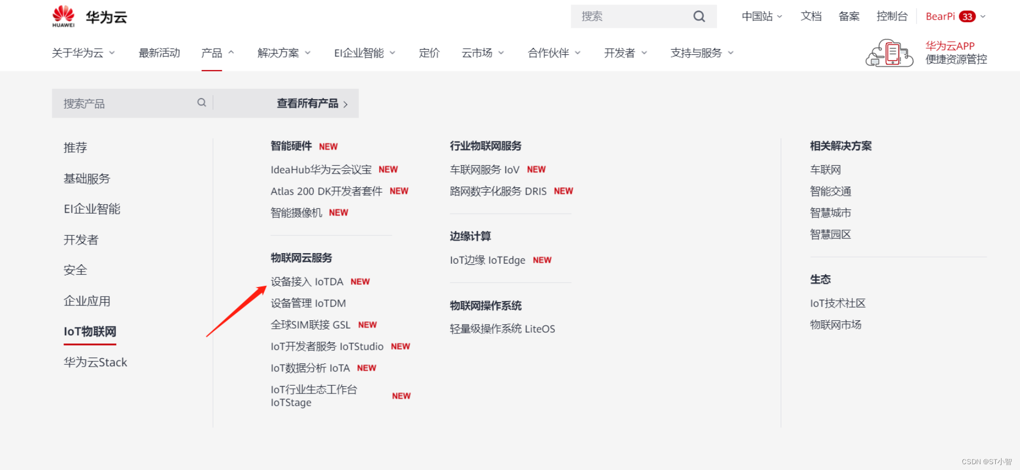Click the 行业物联网服务 section heading
The width and height of the screenshot is (1020, 470).
(x=485, y=146)
